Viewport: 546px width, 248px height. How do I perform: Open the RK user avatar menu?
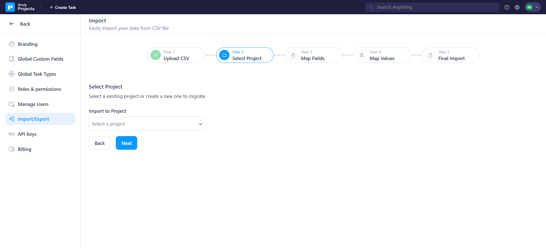pos(532,7)
